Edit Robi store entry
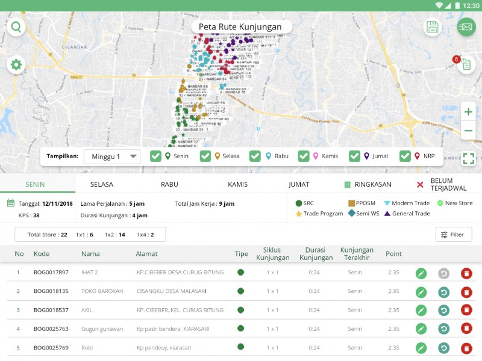 click(x=421, y=348)
